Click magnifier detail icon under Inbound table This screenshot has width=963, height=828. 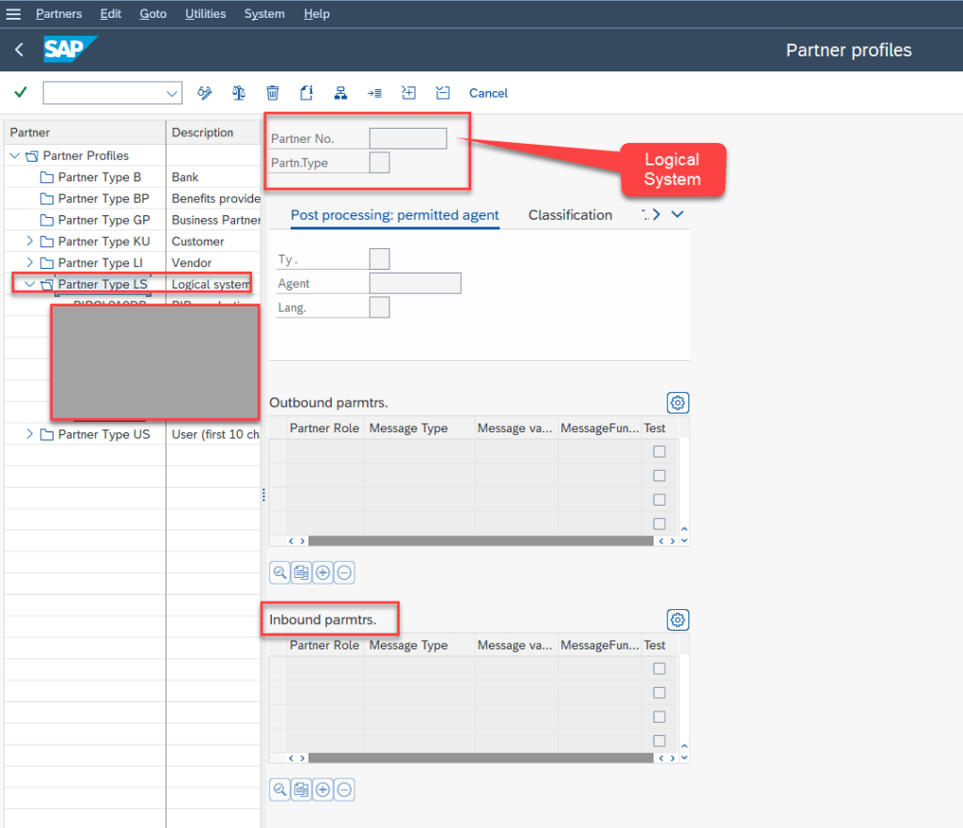279,789
